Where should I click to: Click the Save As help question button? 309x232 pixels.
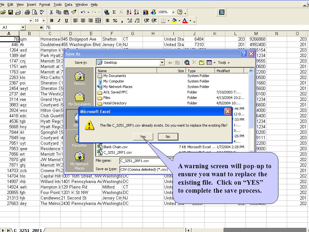pos(244,54)
